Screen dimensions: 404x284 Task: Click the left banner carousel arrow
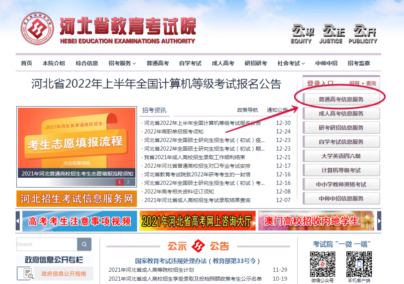click(18, 221)
